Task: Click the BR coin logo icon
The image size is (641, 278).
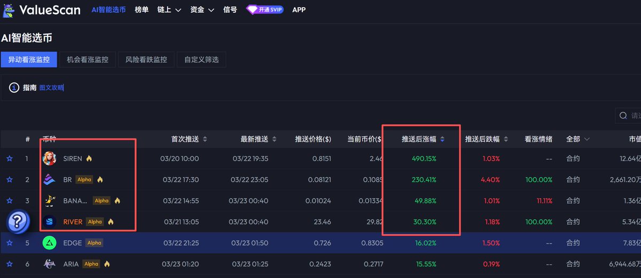Action: pyautogui.click(x=49, y=180)
